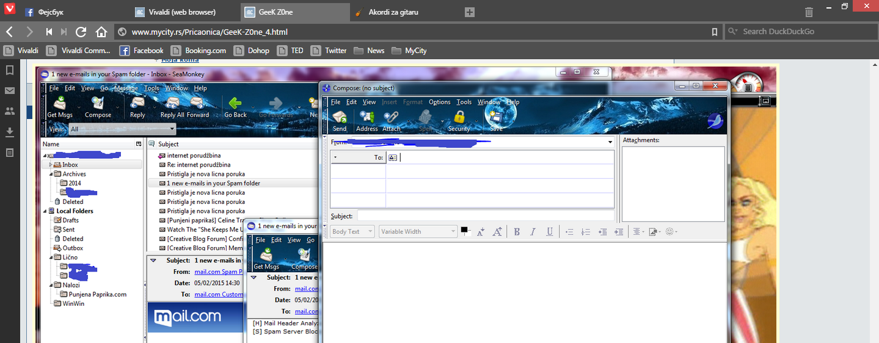The width and height of the screenshot is (879, 343).
Task: Toggle Bold in Compose formatting bar
Action: click(x=517, y=231)
